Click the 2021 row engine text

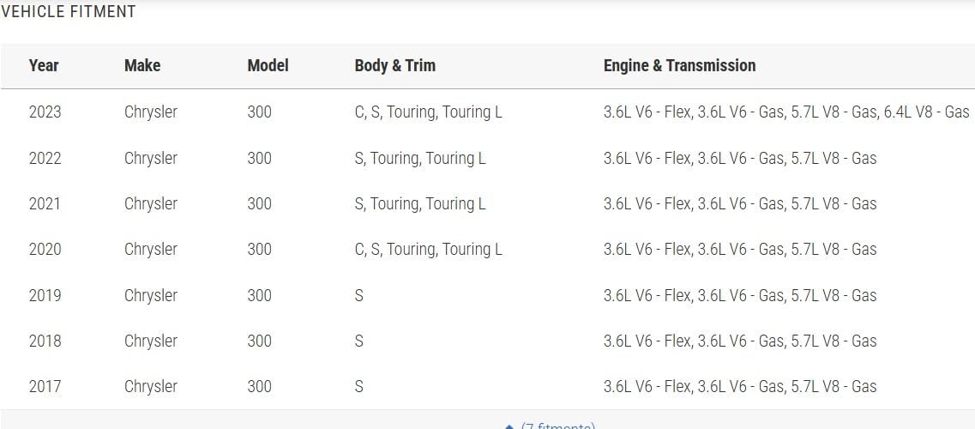click(739, 203)
